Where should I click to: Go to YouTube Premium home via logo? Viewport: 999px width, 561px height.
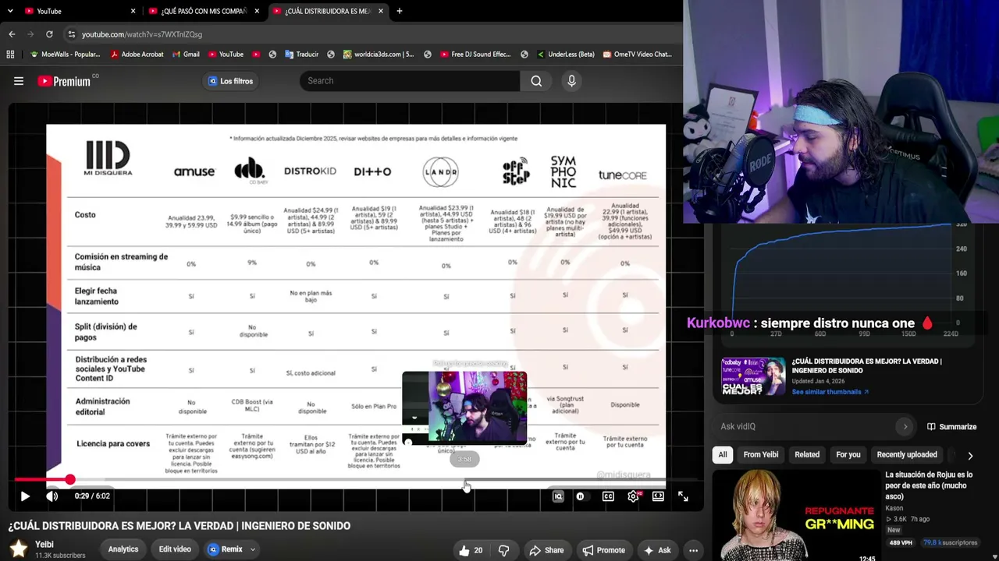64,81
